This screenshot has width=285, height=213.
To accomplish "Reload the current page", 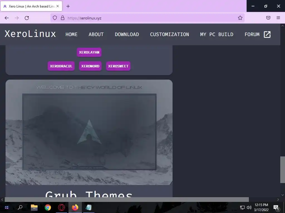I will (27, 18).
